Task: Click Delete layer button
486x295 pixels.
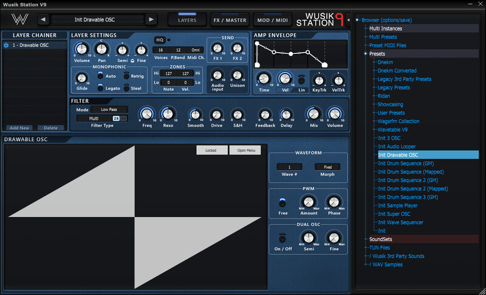Action: 50,128
